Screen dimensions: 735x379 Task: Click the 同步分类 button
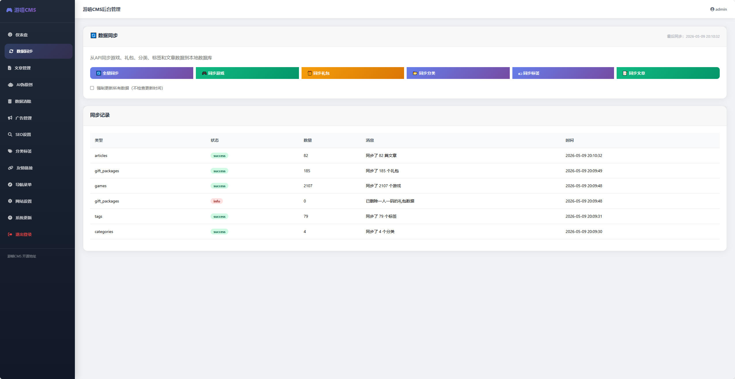[458, 73]
